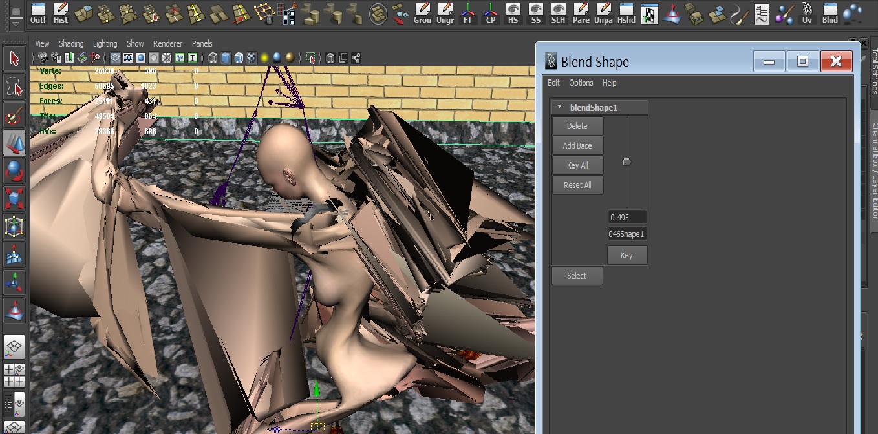Click the Outl shelf button
The height and width of the screenshot is (434, 878).
pyautogui.click(x=38, y=13)
